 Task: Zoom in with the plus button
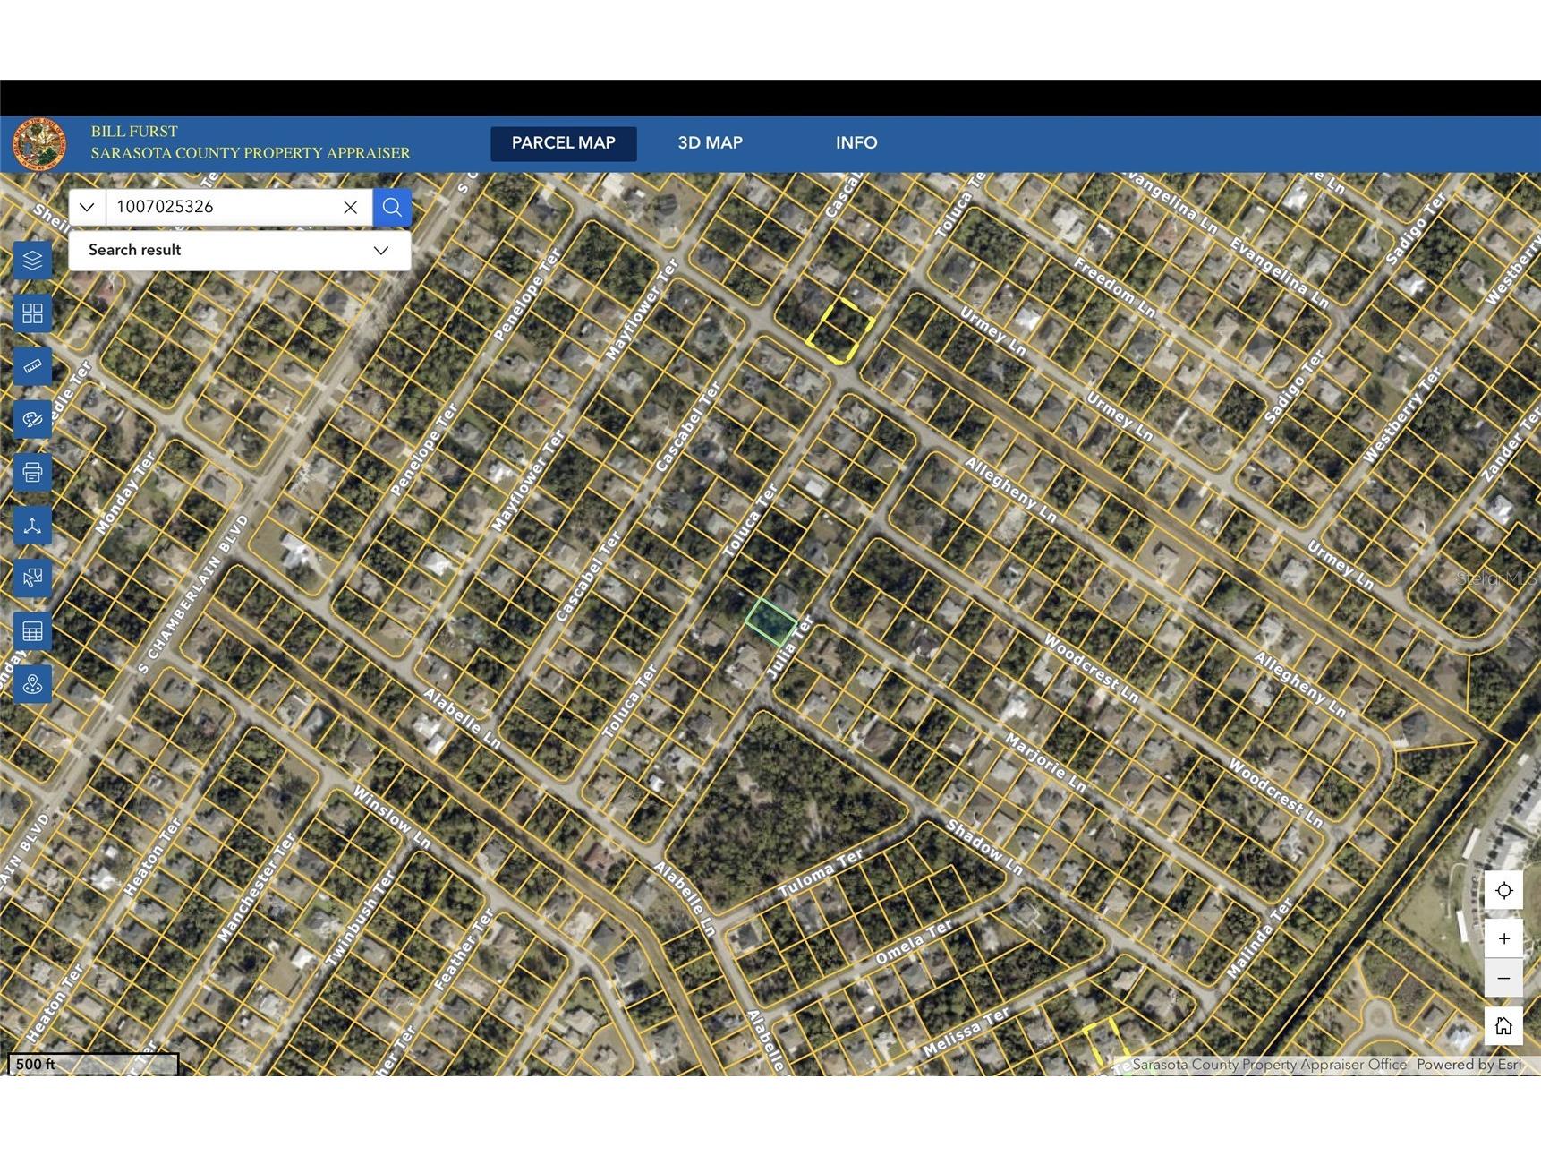(x=1503, y=938)
